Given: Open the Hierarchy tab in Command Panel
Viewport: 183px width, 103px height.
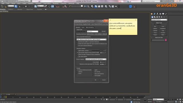Looking at the screenshot, I should 158,14.
